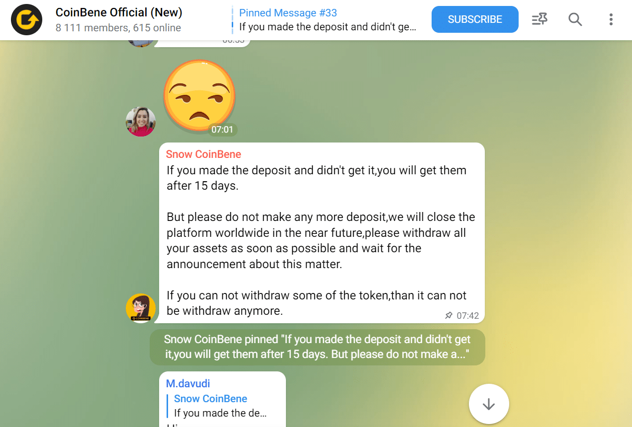Click the members and online count text
Image resolution: width=632 pixels, height=427 pixels.
click(118, 28)
